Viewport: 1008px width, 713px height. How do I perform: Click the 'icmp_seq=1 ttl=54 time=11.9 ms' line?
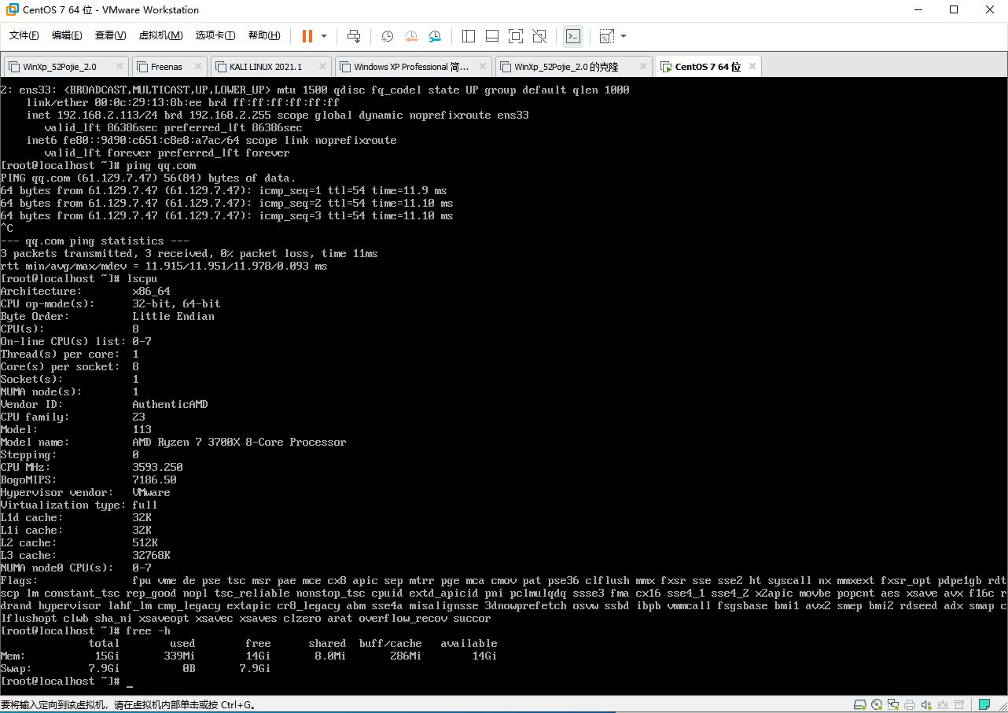point(223,191)
